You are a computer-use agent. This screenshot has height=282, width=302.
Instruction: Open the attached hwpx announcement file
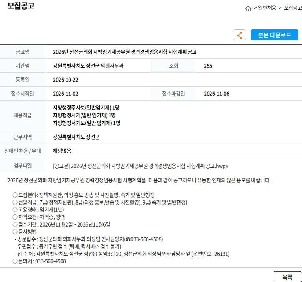140,166
